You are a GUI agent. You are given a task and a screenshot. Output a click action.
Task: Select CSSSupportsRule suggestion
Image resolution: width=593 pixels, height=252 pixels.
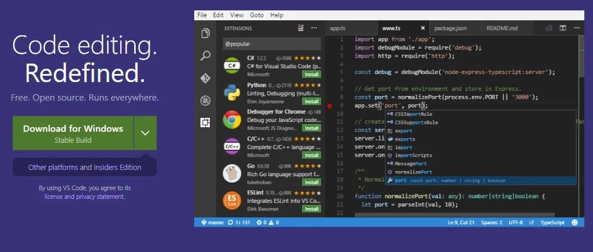(481, 122)
